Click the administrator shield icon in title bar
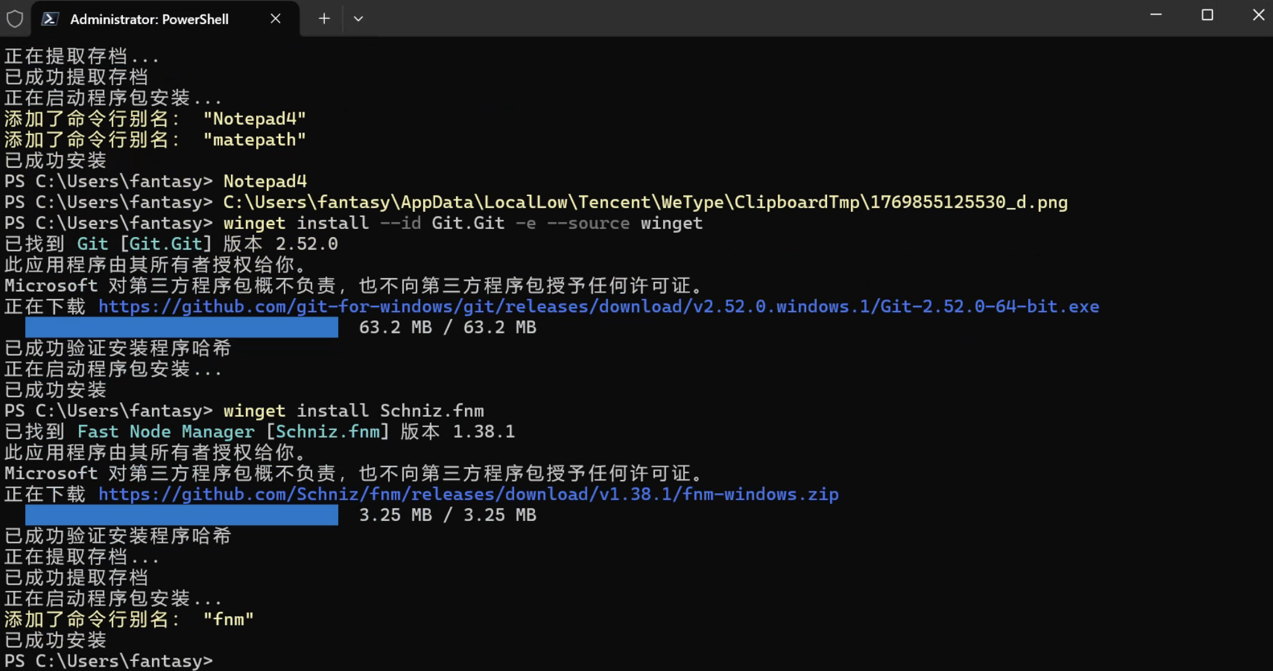 pos(15,19)
